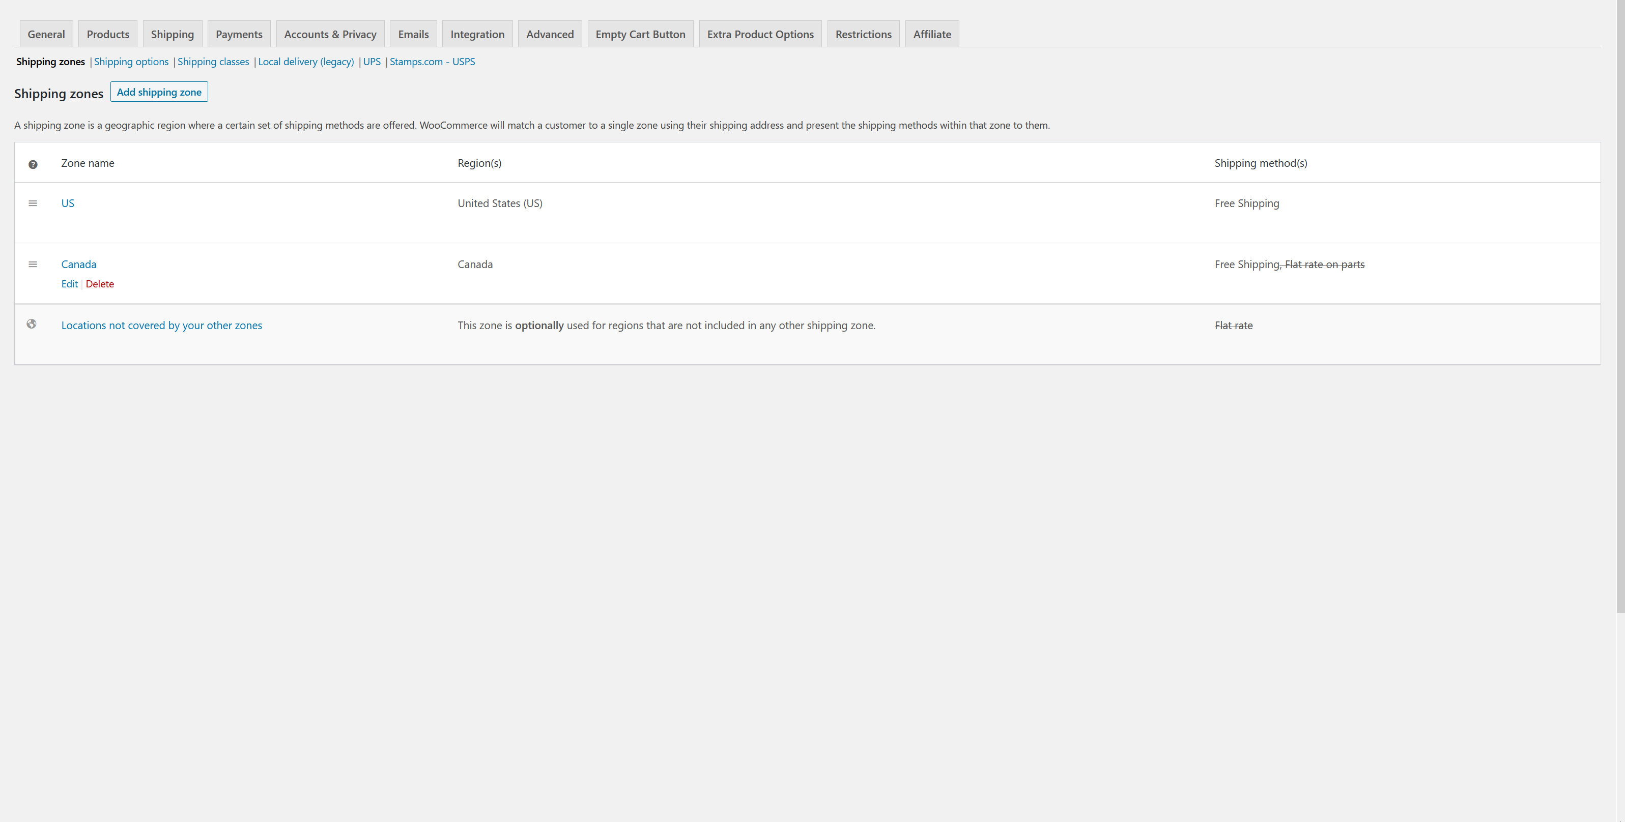Select the Shipping tab
This screenshot has height=822, width=1625.
172,34
